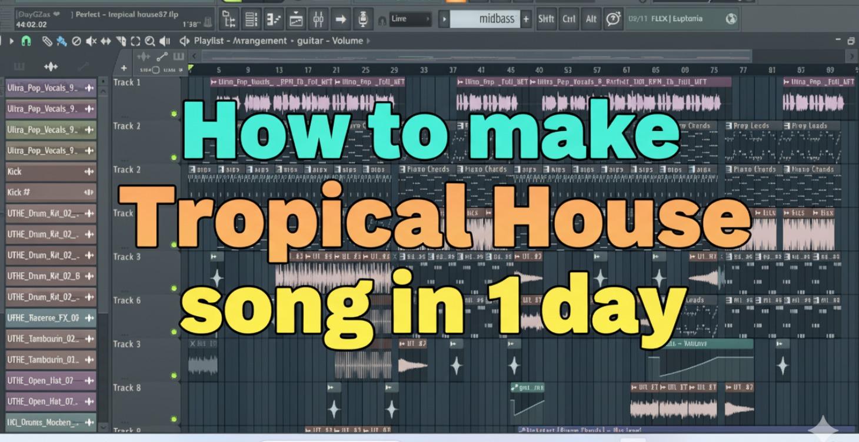This screenshot has height=442, width=859.
Task: Select the Slip tool with double arrows
Action: coord(106,41)
